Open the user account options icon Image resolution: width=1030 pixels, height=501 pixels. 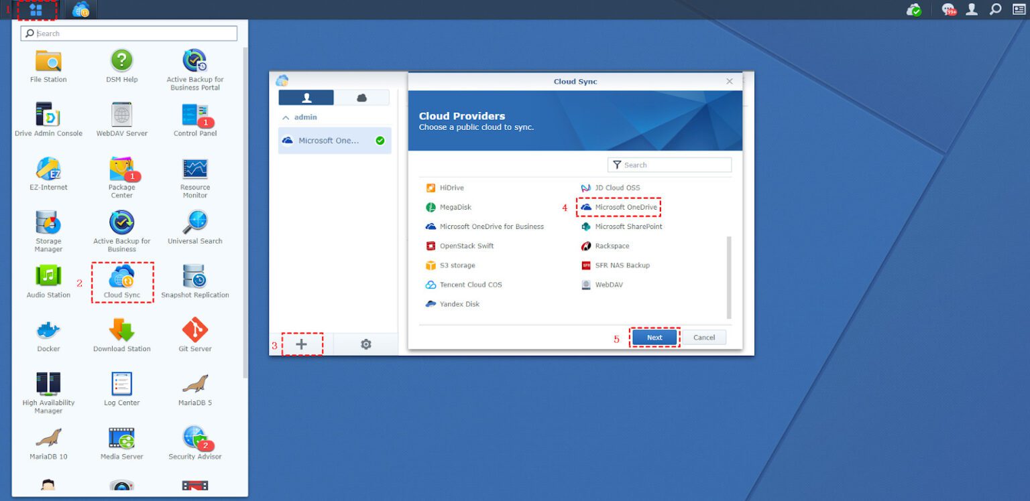[971, 9]
